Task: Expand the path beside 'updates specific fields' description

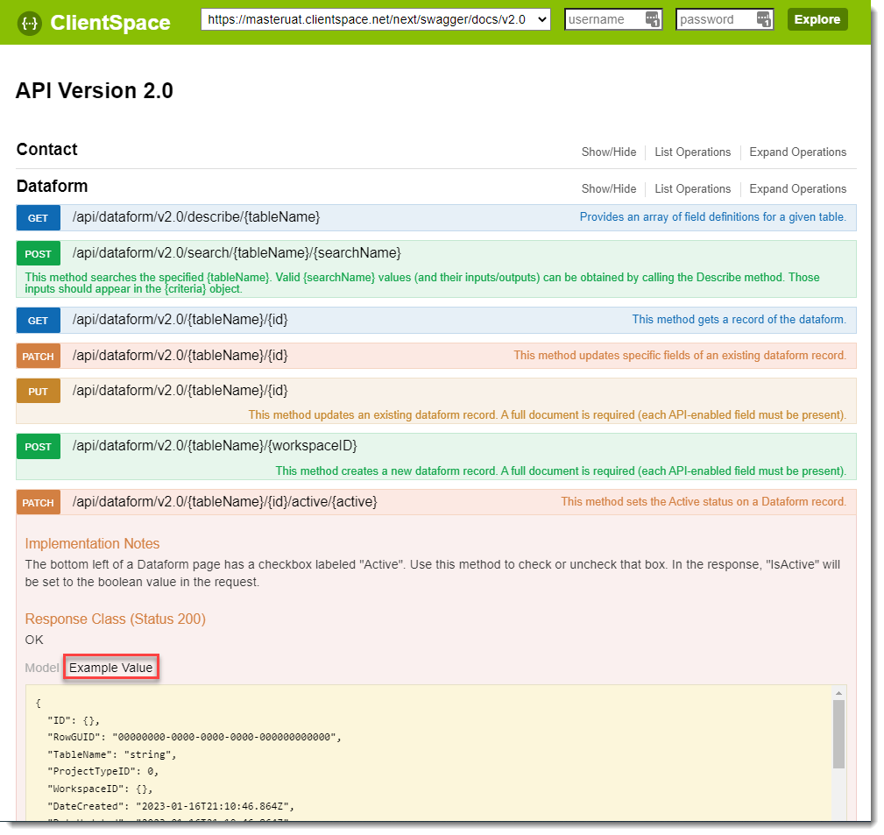Action: point(180,356)
